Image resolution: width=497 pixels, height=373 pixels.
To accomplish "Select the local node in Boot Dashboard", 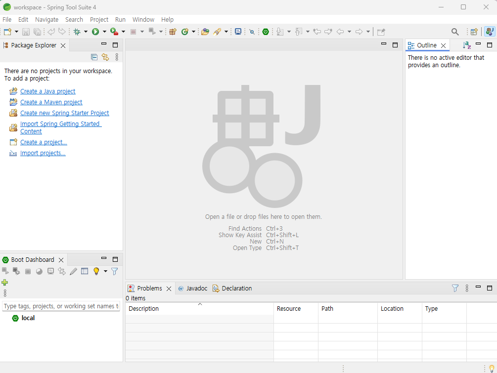I will 28,318.
